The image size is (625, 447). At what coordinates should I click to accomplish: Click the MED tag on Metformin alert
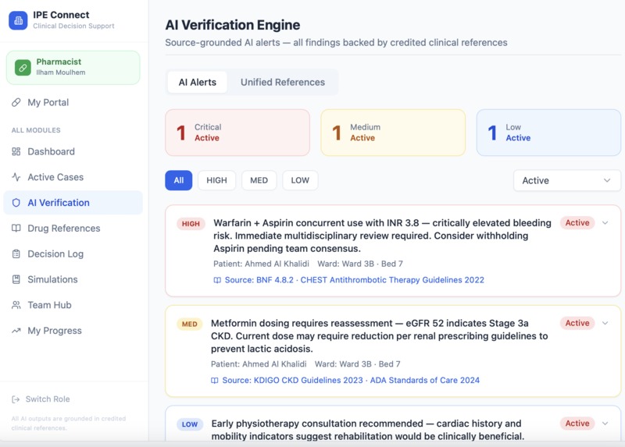(x=189, y=325)
